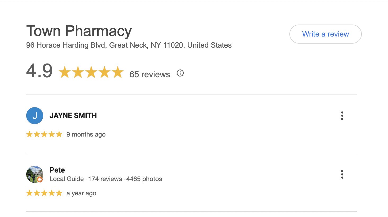Viewport: 388px width, 217px height.
Task: Click the a year ago timestamp
Action: tap(81, 193)
